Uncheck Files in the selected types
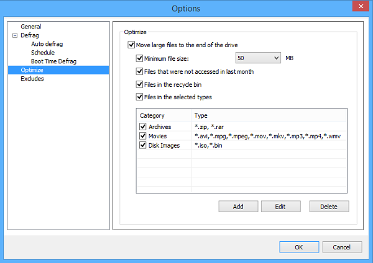373x263 pixels. click(x=139, y=97)
